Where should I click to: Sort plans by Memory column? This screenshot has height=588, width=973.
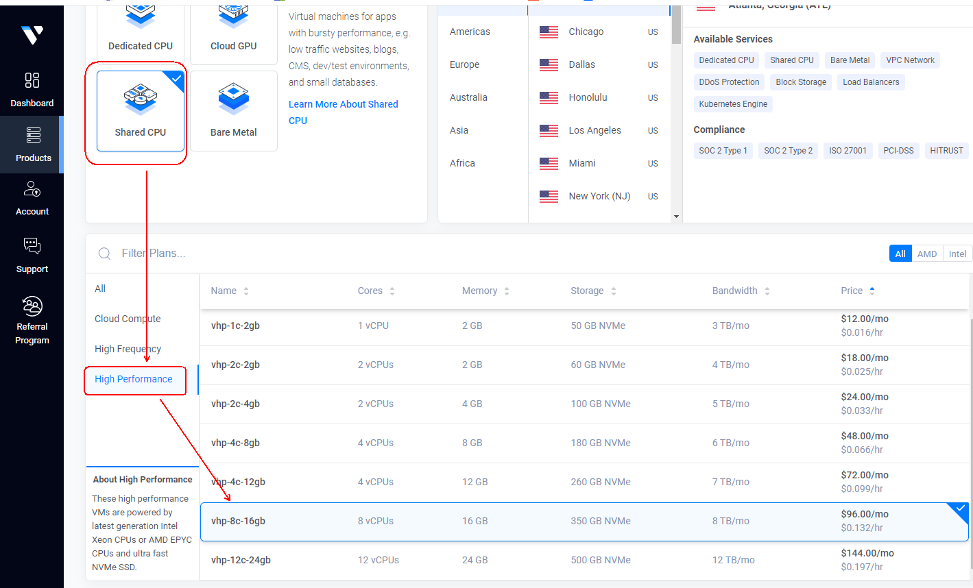pos(485,291)
